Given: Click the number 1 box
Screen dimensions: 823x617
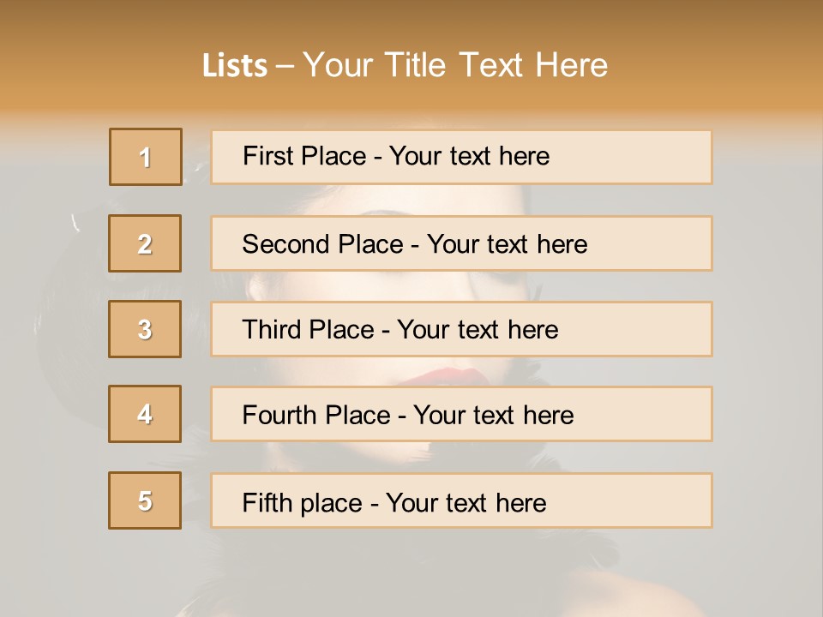Looking at the screenshot, I should (146, 157).
